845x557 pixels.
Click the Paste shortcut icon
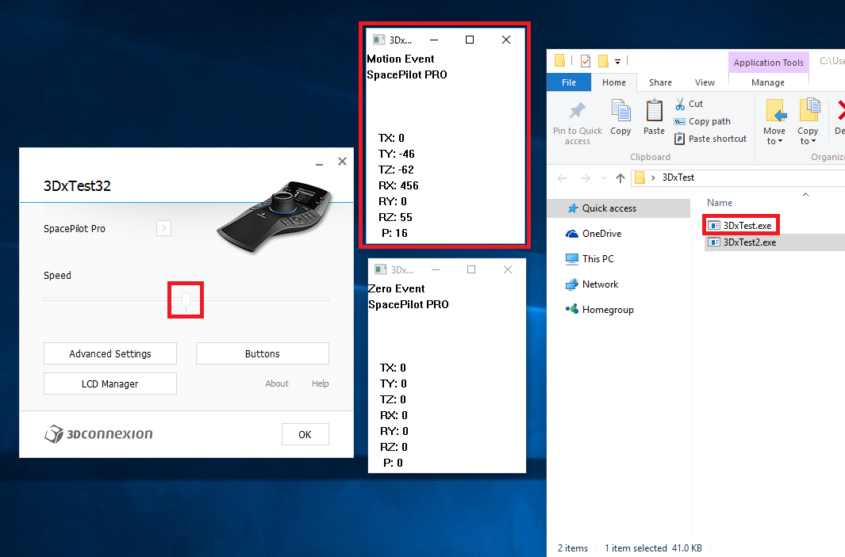[x=679, y=139]
